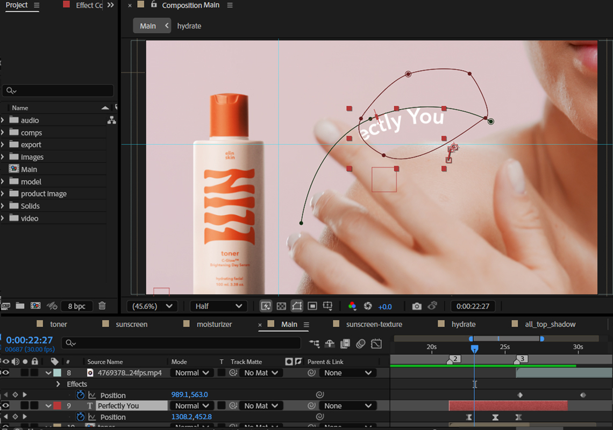
Task: Toggle Position stopwatch on Perfectly You layer
Action: [x=81, y=417]
